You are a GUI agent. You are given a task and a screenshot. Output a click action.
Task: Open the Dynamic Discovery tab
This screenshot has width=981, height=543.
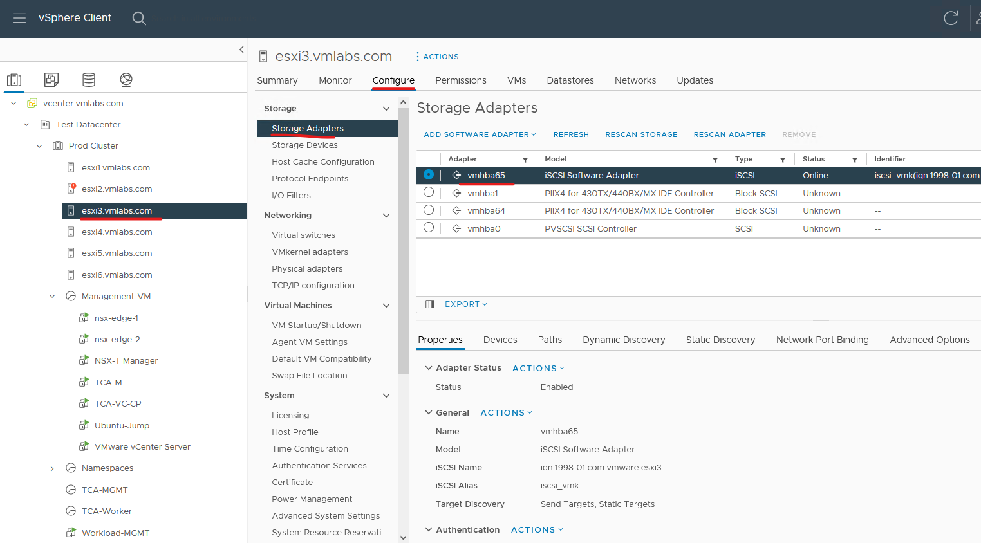coord(624,340)
